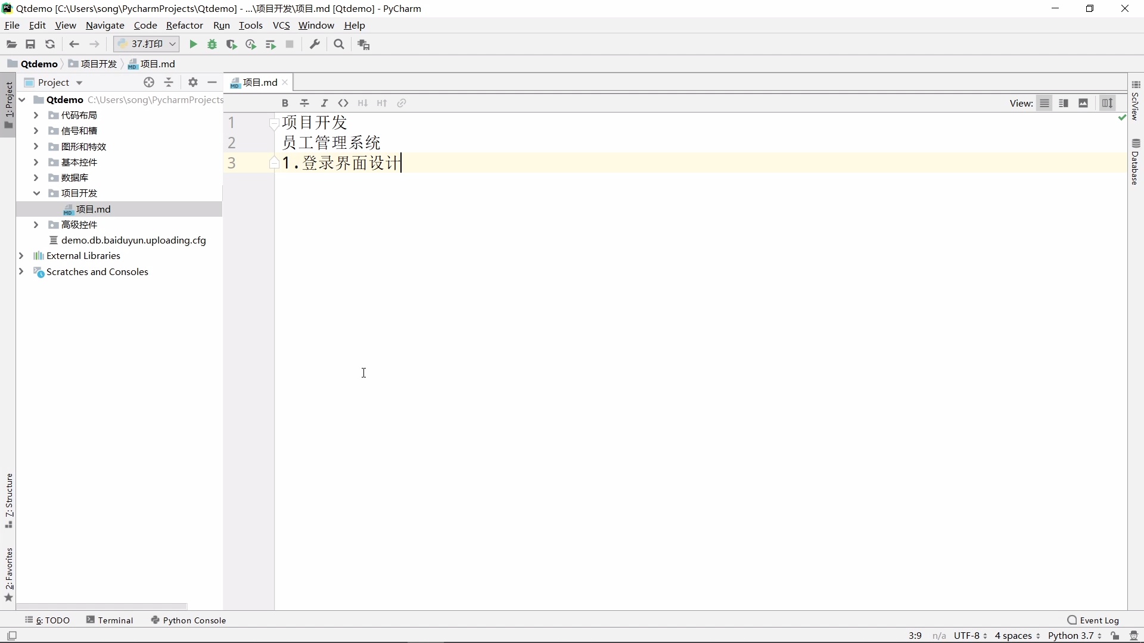Show preview only view mode
1144x643 pixels.
click(x=1083, y=103)
